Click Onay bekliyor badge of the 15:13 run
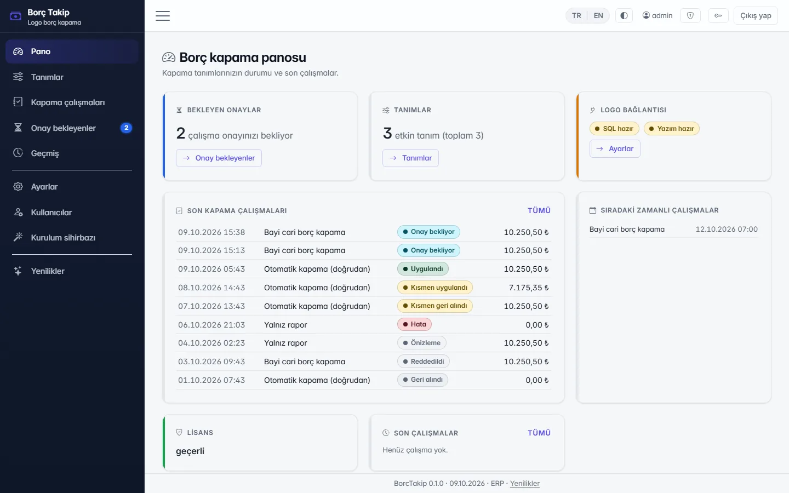The image size is (789, 493). [x=428, y=250]
